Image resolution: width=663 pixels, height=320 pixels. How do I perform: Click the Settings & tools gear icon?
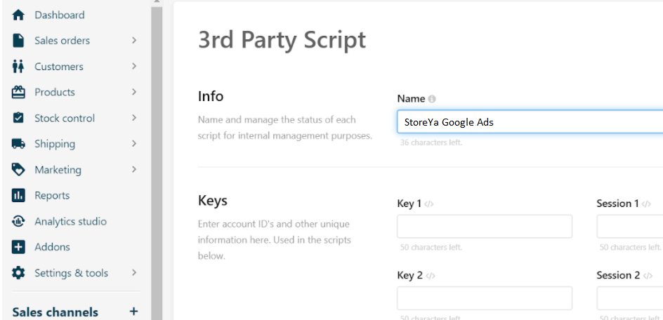[19, 273]
